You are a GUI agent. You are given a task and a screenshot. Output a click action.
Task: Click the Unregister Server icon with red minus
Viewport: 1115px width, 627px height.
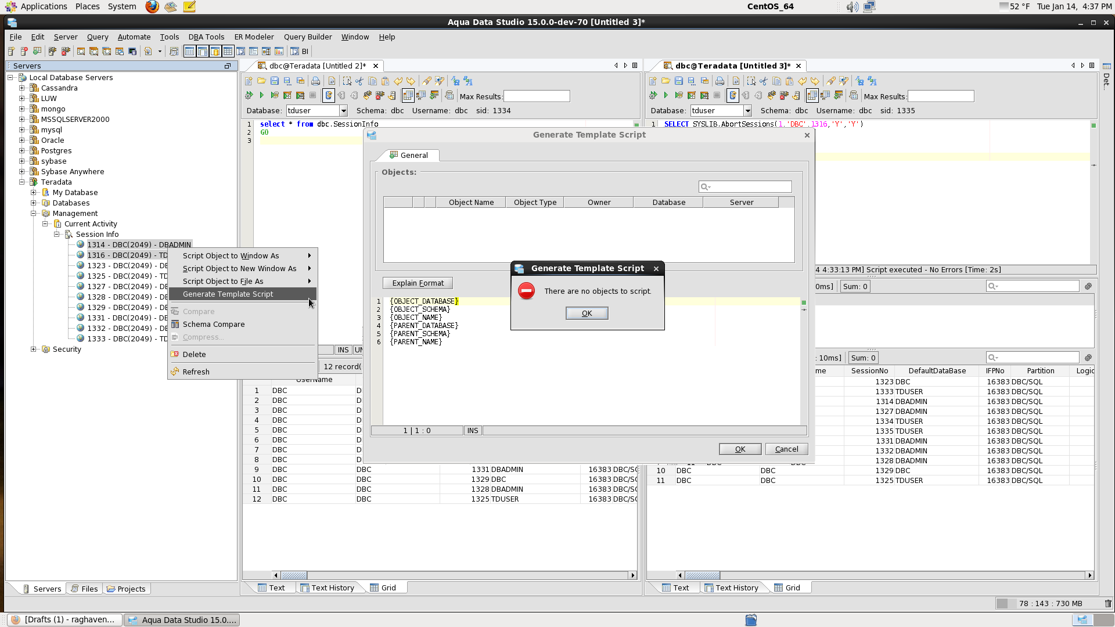[24, 51]
